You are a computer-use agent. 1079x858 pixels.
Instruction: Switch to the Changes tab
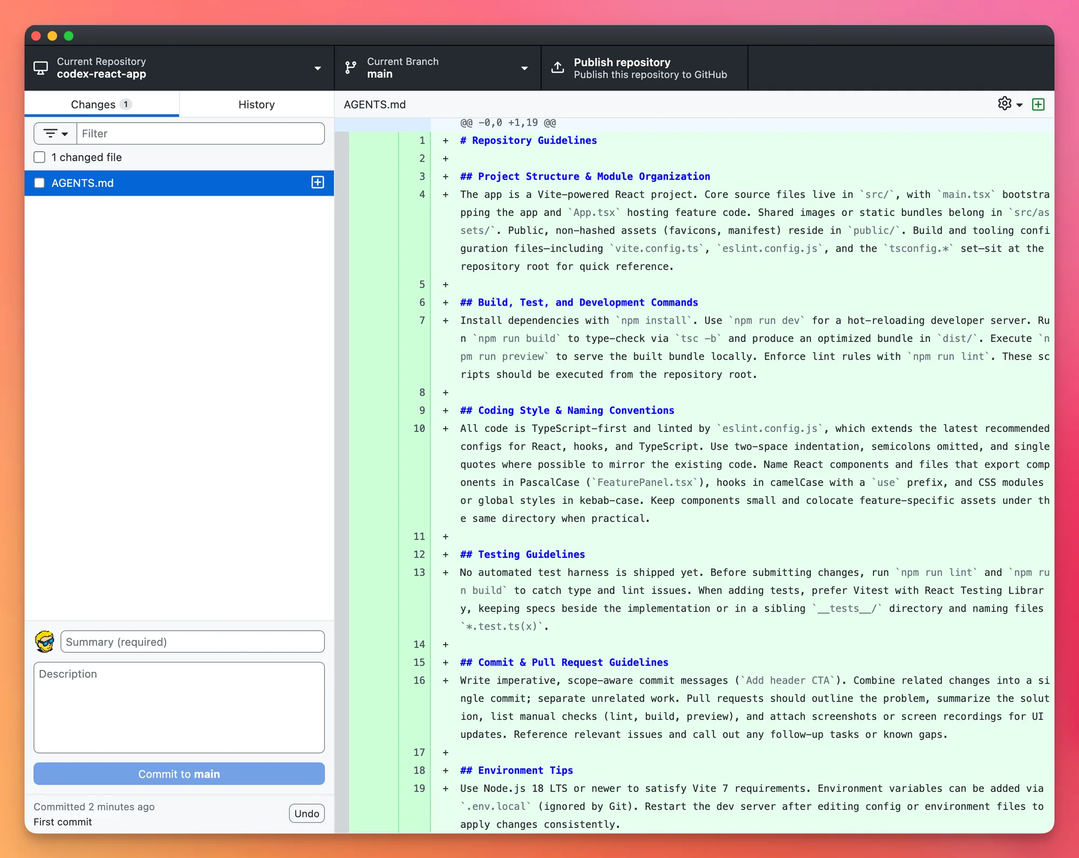click(x=101, y=104)
